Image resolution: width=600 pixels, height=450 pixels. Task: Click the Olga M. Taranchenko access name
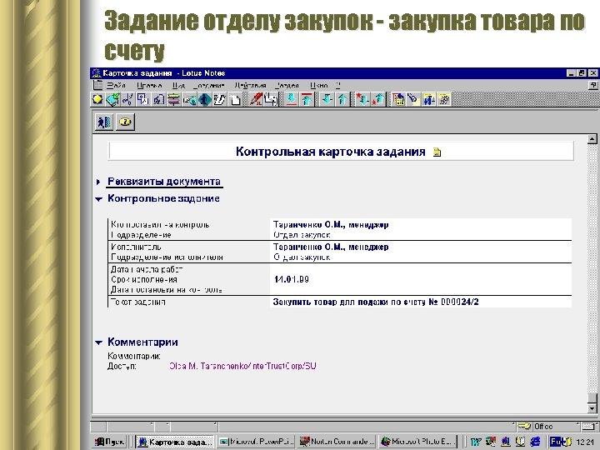coord(242,366)
